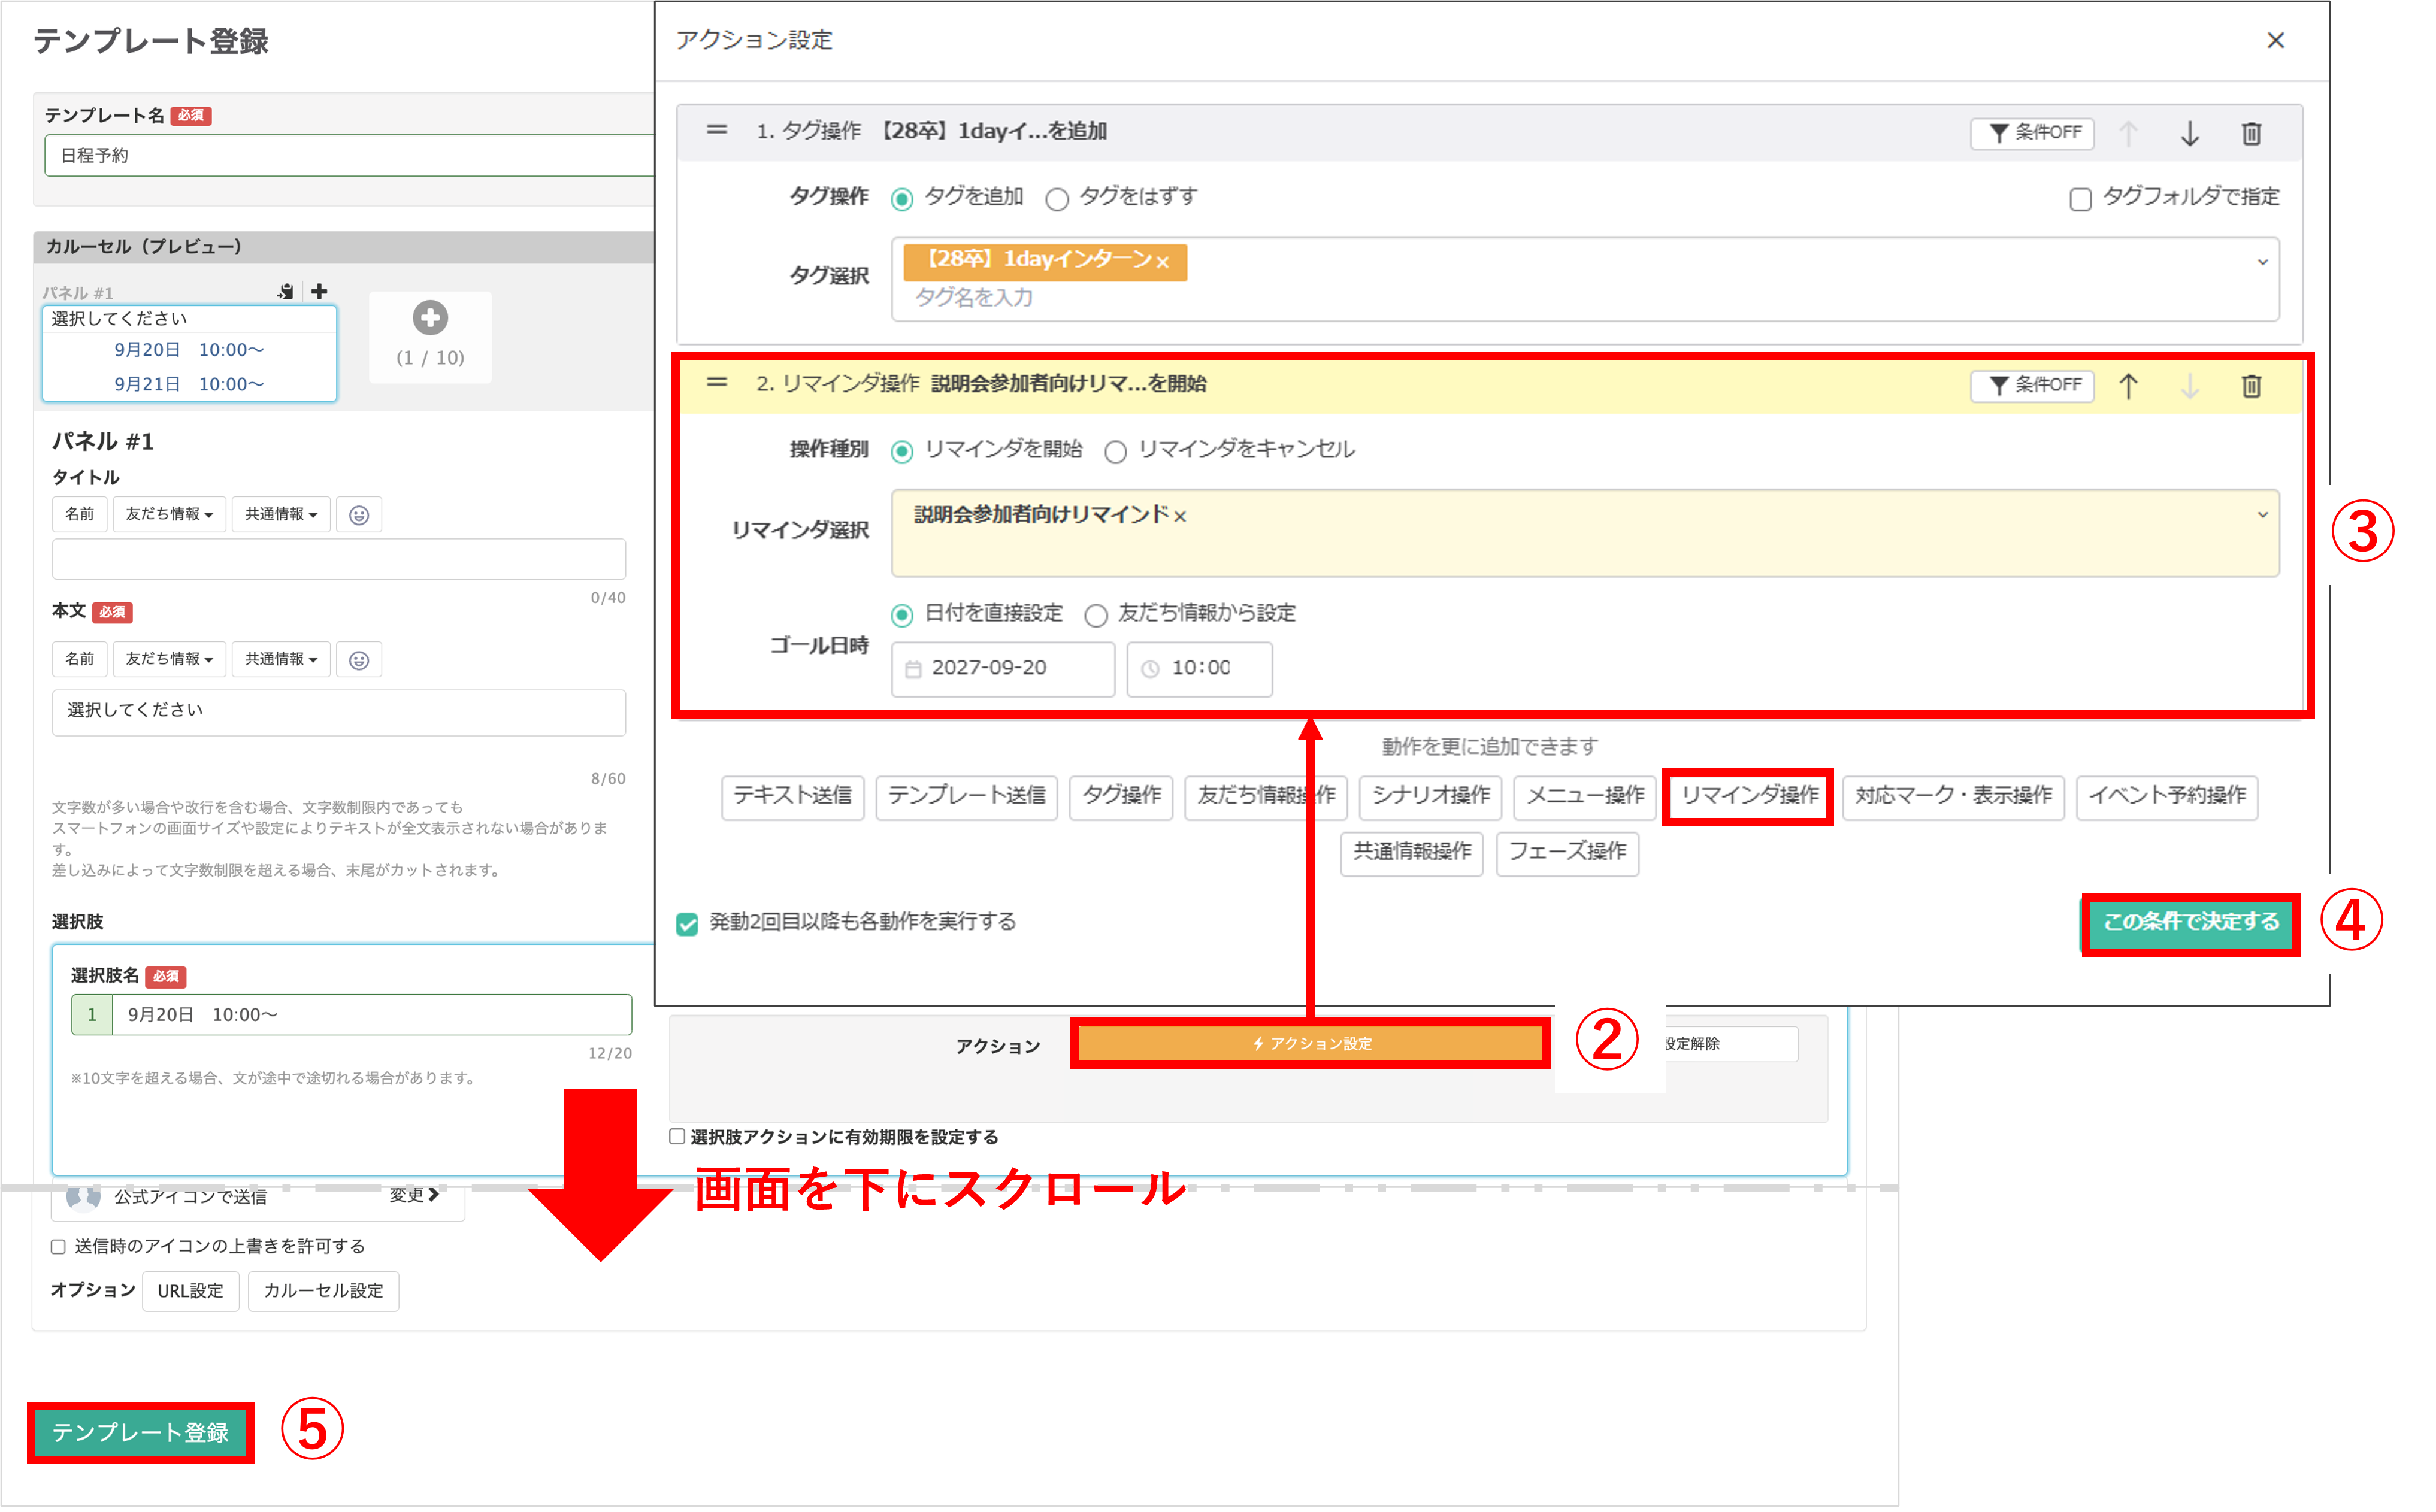Open emoji picker for title field
This screenshot has width=2436, height=1512.
click(359, 515)
